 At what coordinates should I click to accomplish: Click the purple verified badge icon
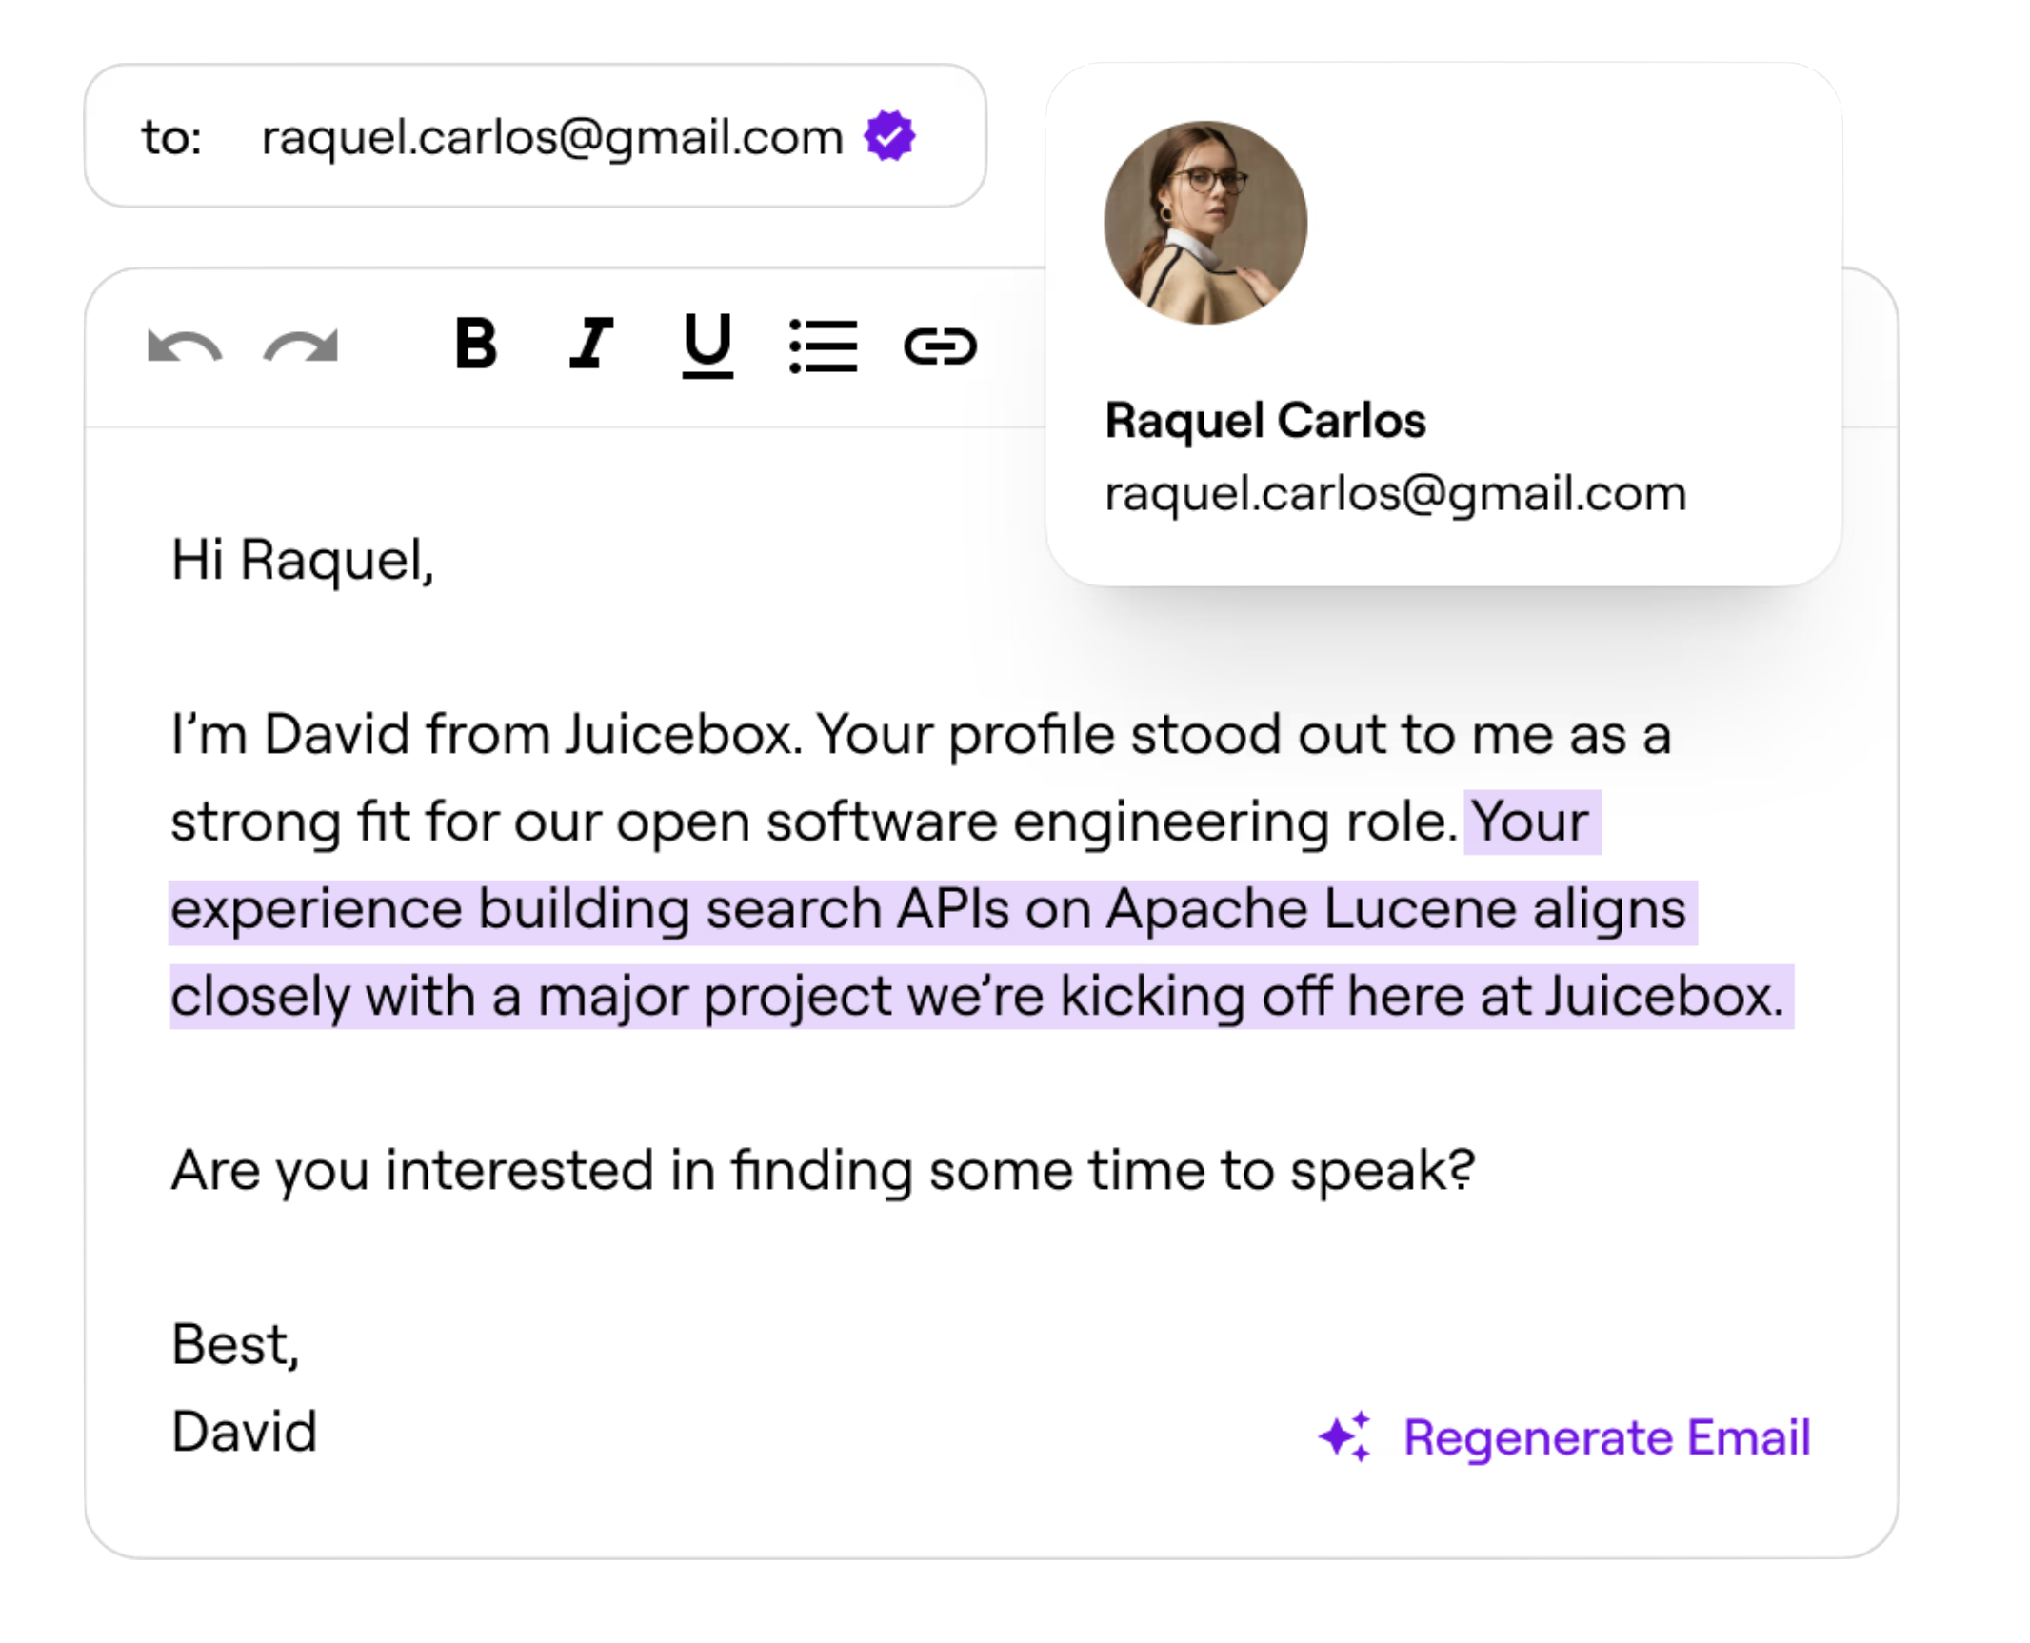tap(889, 136)
